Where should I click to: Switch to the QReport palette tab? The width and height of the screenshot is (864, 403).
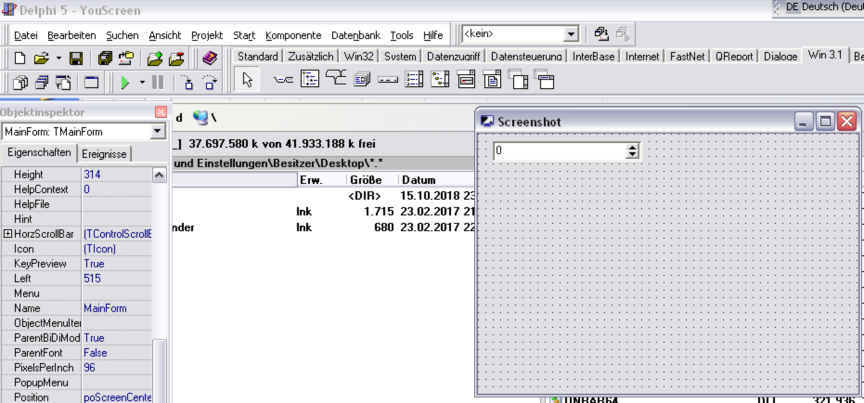pos(734,56)
